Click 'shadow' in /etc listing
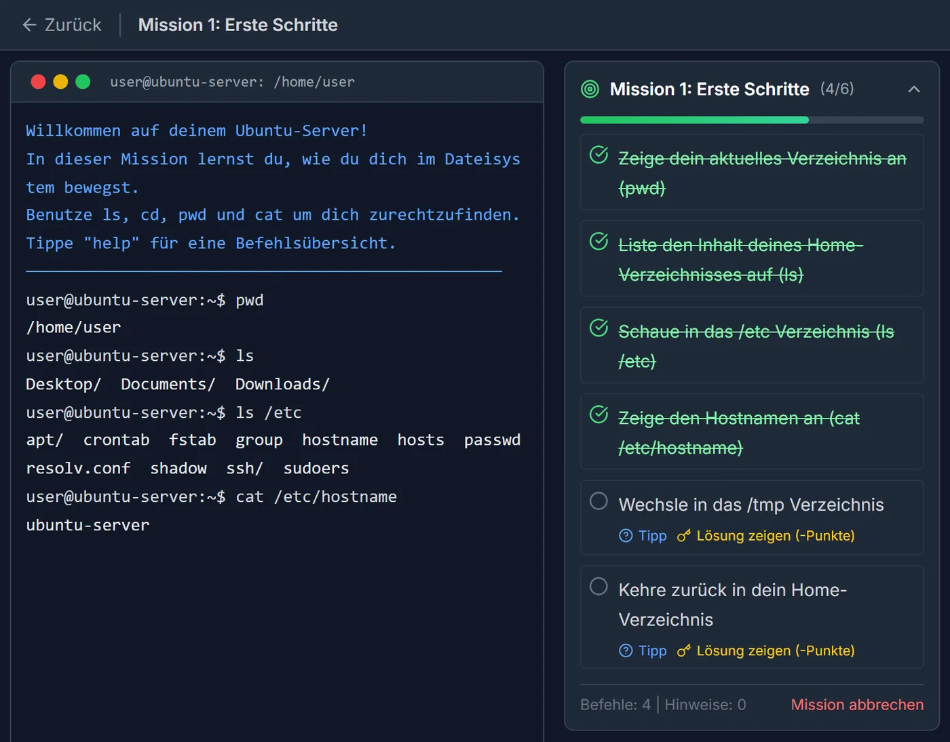The height and width of the screenshot is (742, 950). [x=178, y=469]
